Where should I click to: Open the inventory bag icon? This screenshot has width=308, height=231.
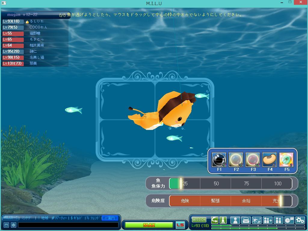[246, 220]
